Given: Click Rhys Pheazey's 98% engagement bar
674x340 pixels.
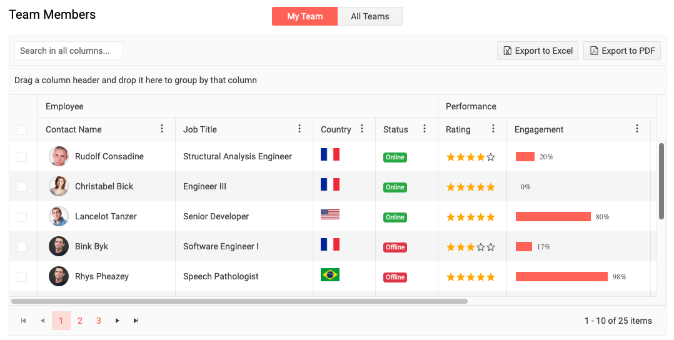Looking at the screenshot, I should 562,276.
